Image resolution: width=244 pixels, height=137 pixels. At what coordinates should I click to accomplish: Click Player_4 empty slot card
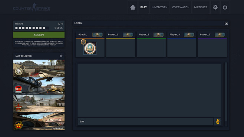[x=182, y=48]
